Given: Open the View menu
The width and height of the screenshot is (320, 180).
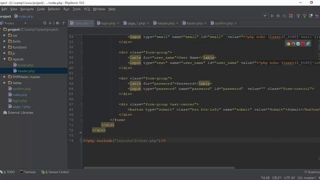Looking at the screenshot, I should 14,9.
